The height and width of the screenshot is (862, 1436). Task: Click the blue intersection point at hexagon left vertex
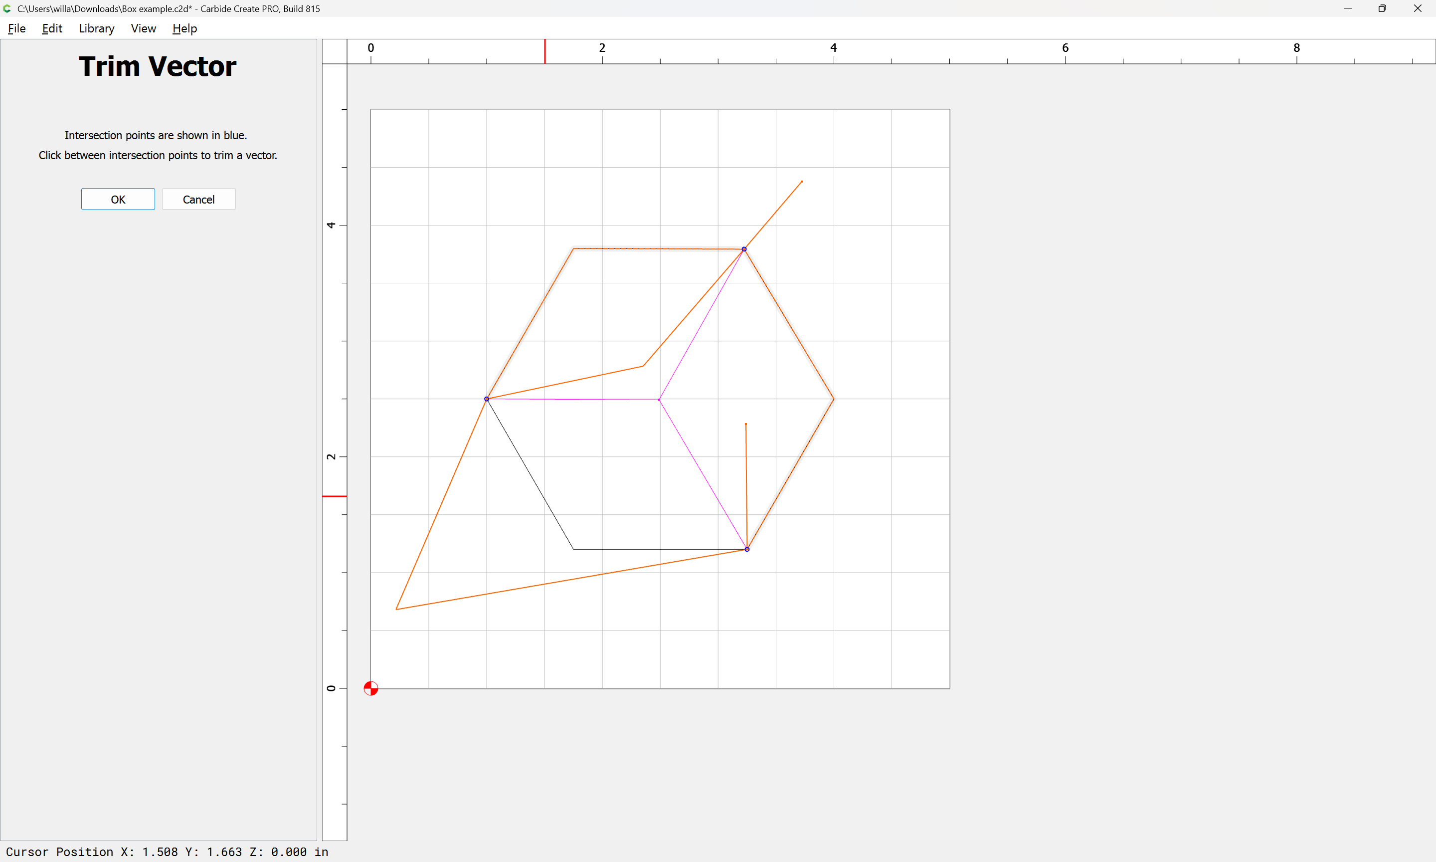[487, 399]
